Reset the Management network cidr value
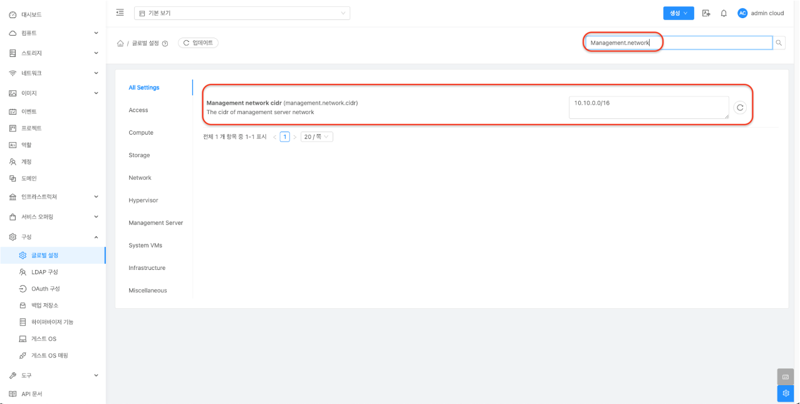The height and width of the screenshot is (404, 800). click(740, 108)
